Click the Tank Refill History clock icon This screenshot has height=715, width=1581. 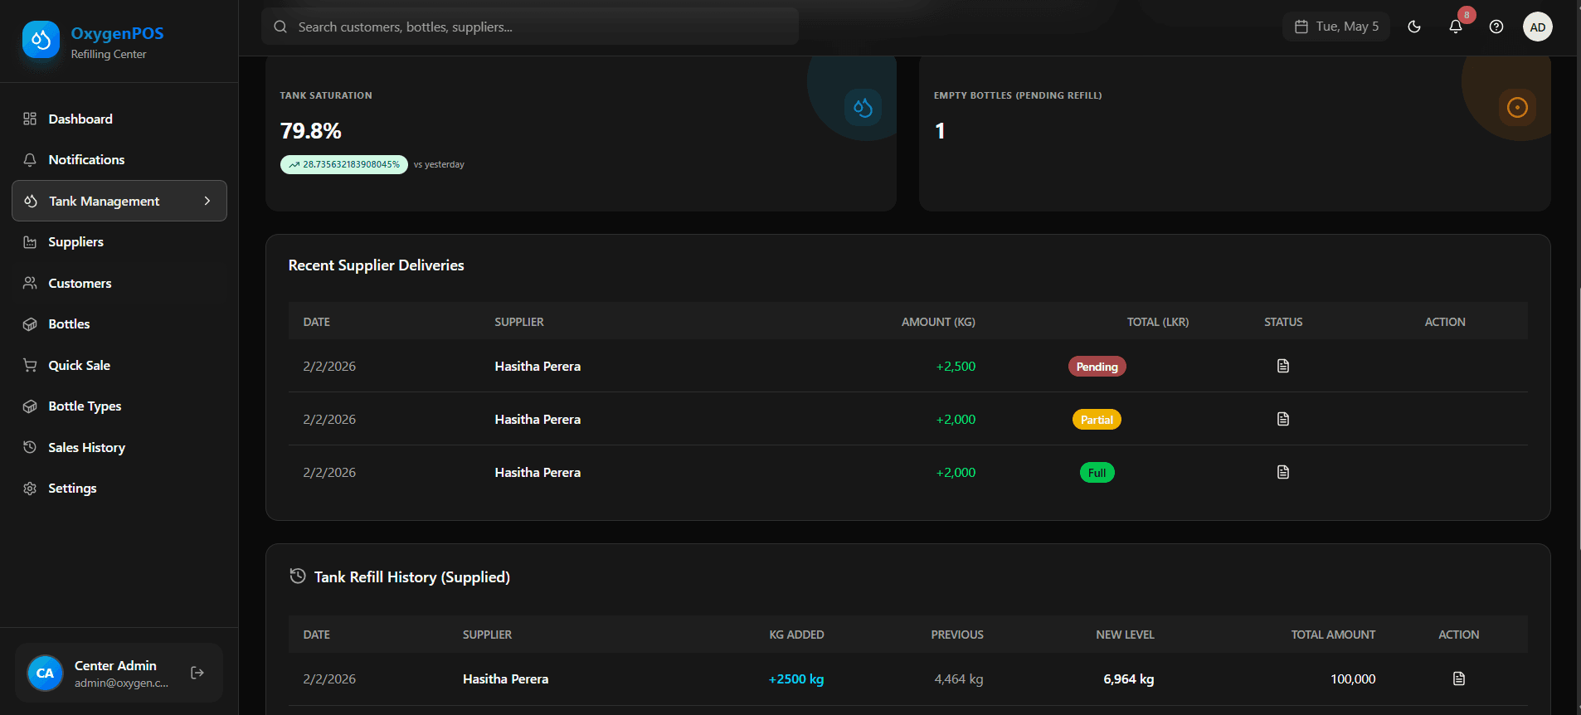point(298,576)
